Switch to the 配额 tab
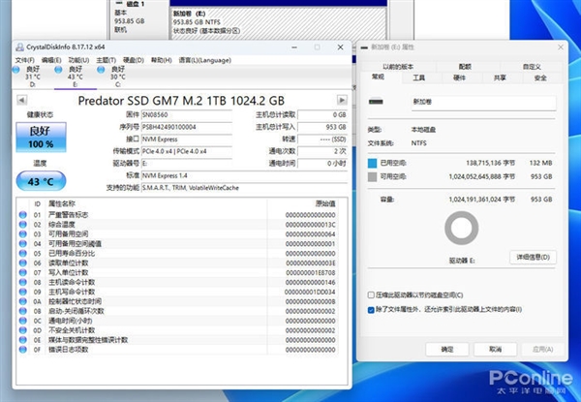581x402 pixels. click(465, 67)
